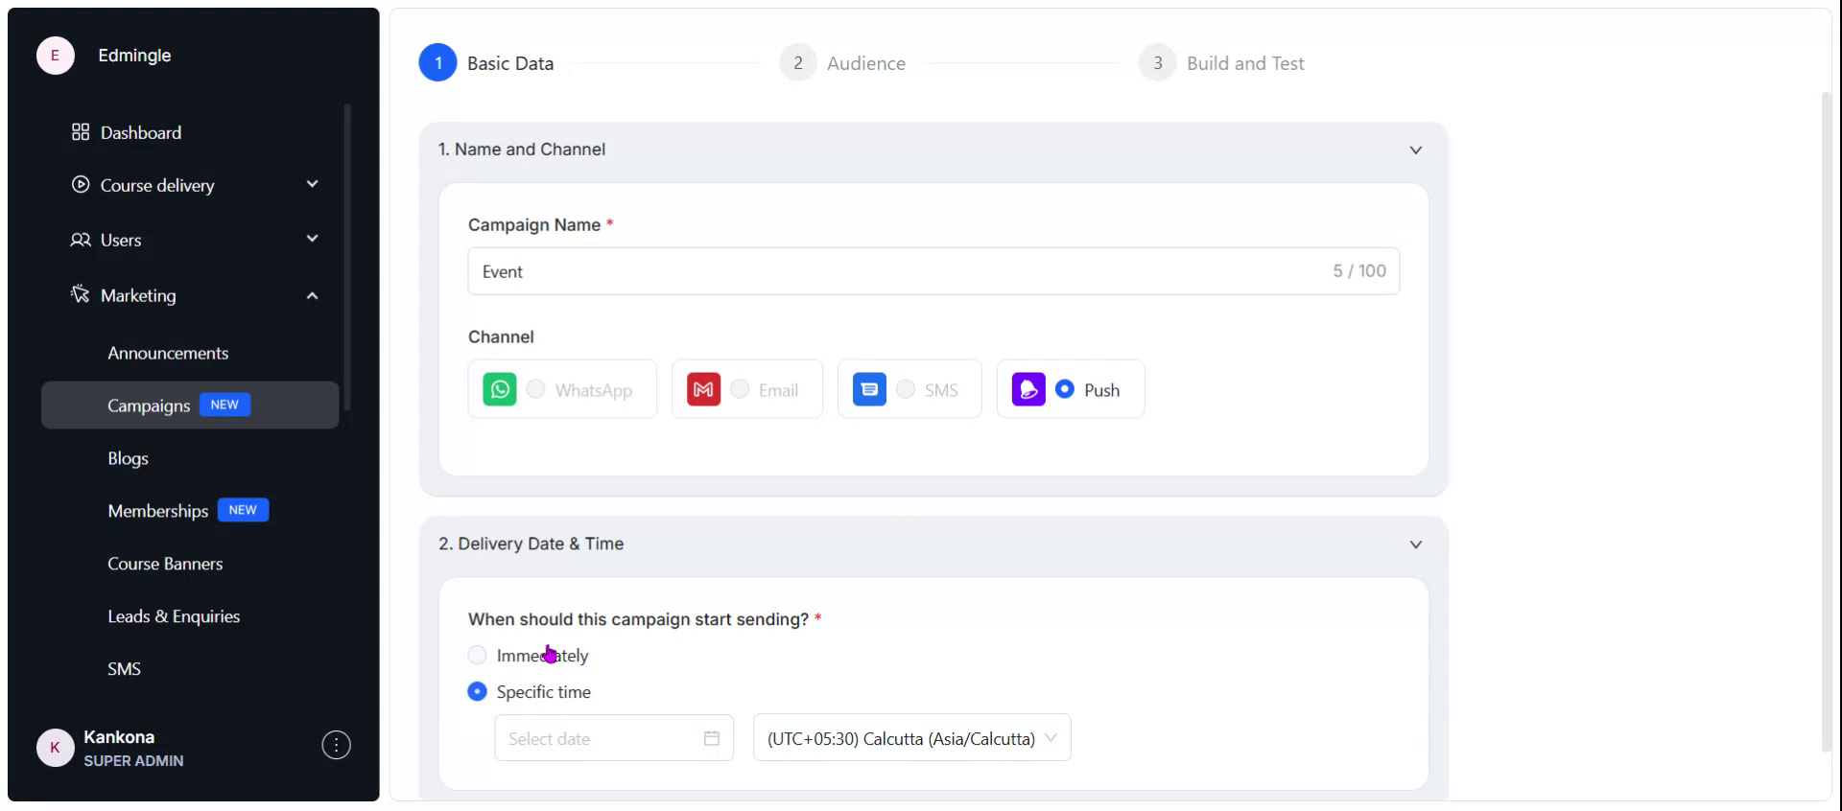The image size is (1842, 811).
Task: Click the Kankona user name
Action: (x=119, y=737)
